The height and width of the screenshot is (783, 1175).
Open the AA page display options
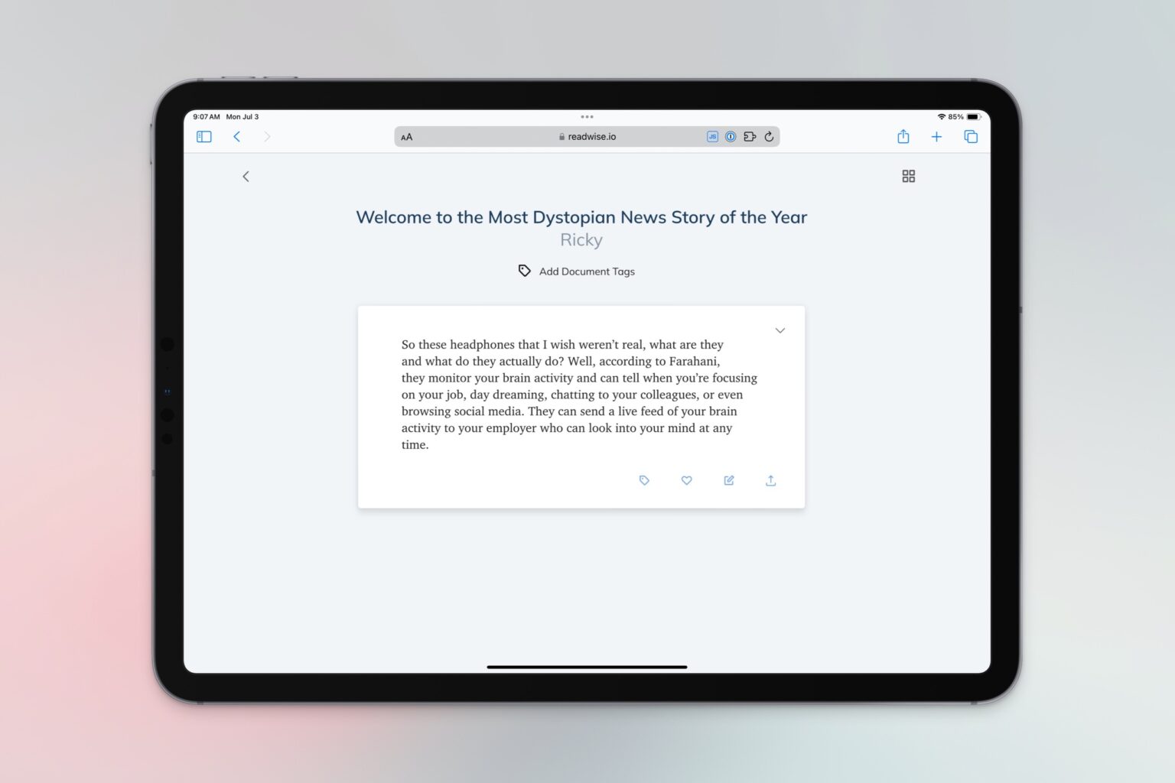coord(406,136)
